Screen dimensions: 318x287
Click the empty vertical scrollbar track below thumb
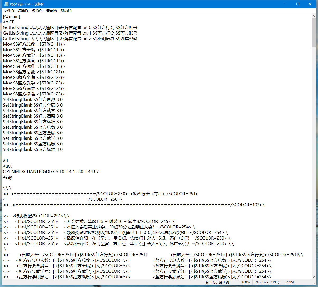(x=314, y=158)
